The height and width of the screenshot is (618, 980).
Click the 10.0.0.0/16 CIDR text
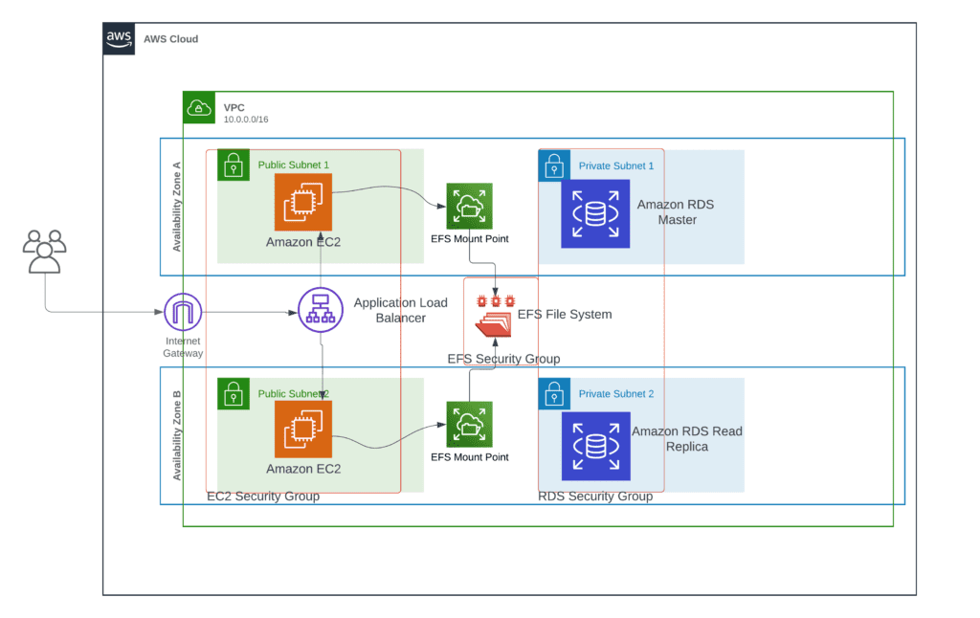click(246, 120)
